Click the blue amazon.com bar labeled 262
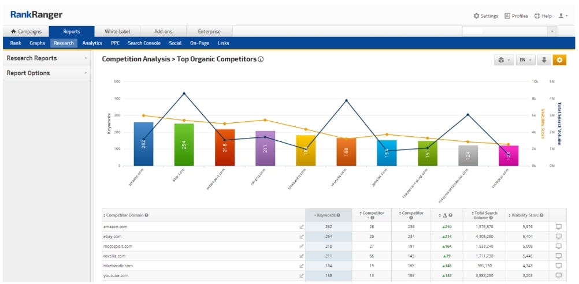This screenshot has height=284, width=579. pyautogui.click(x=144, y=144)
